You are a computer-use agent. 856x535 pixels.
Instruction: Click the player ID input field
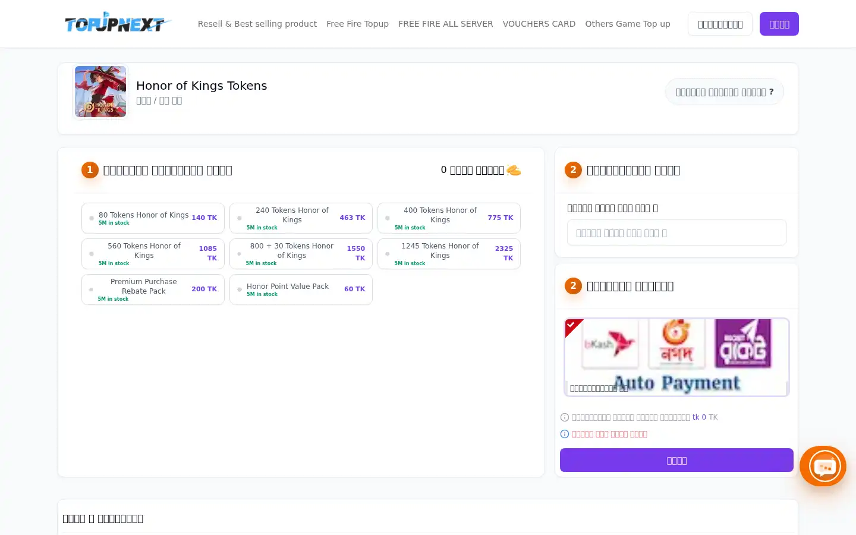coord(676,232)
